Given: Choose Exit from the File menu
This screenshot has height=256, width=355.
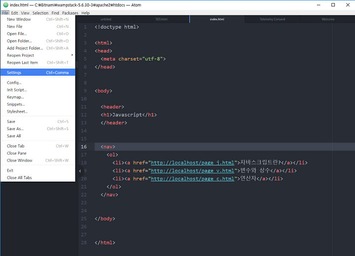Looking at the screenshot, I should (38, 171).
